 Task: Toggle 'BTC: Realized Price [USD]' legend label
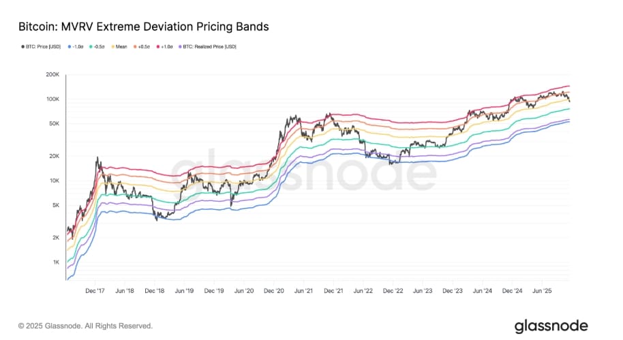tap(209, 47)
